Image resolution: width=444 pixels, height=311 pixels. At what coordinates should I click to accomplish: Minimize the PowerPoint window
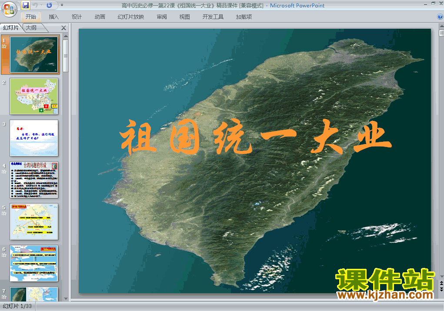coord(425,3)
